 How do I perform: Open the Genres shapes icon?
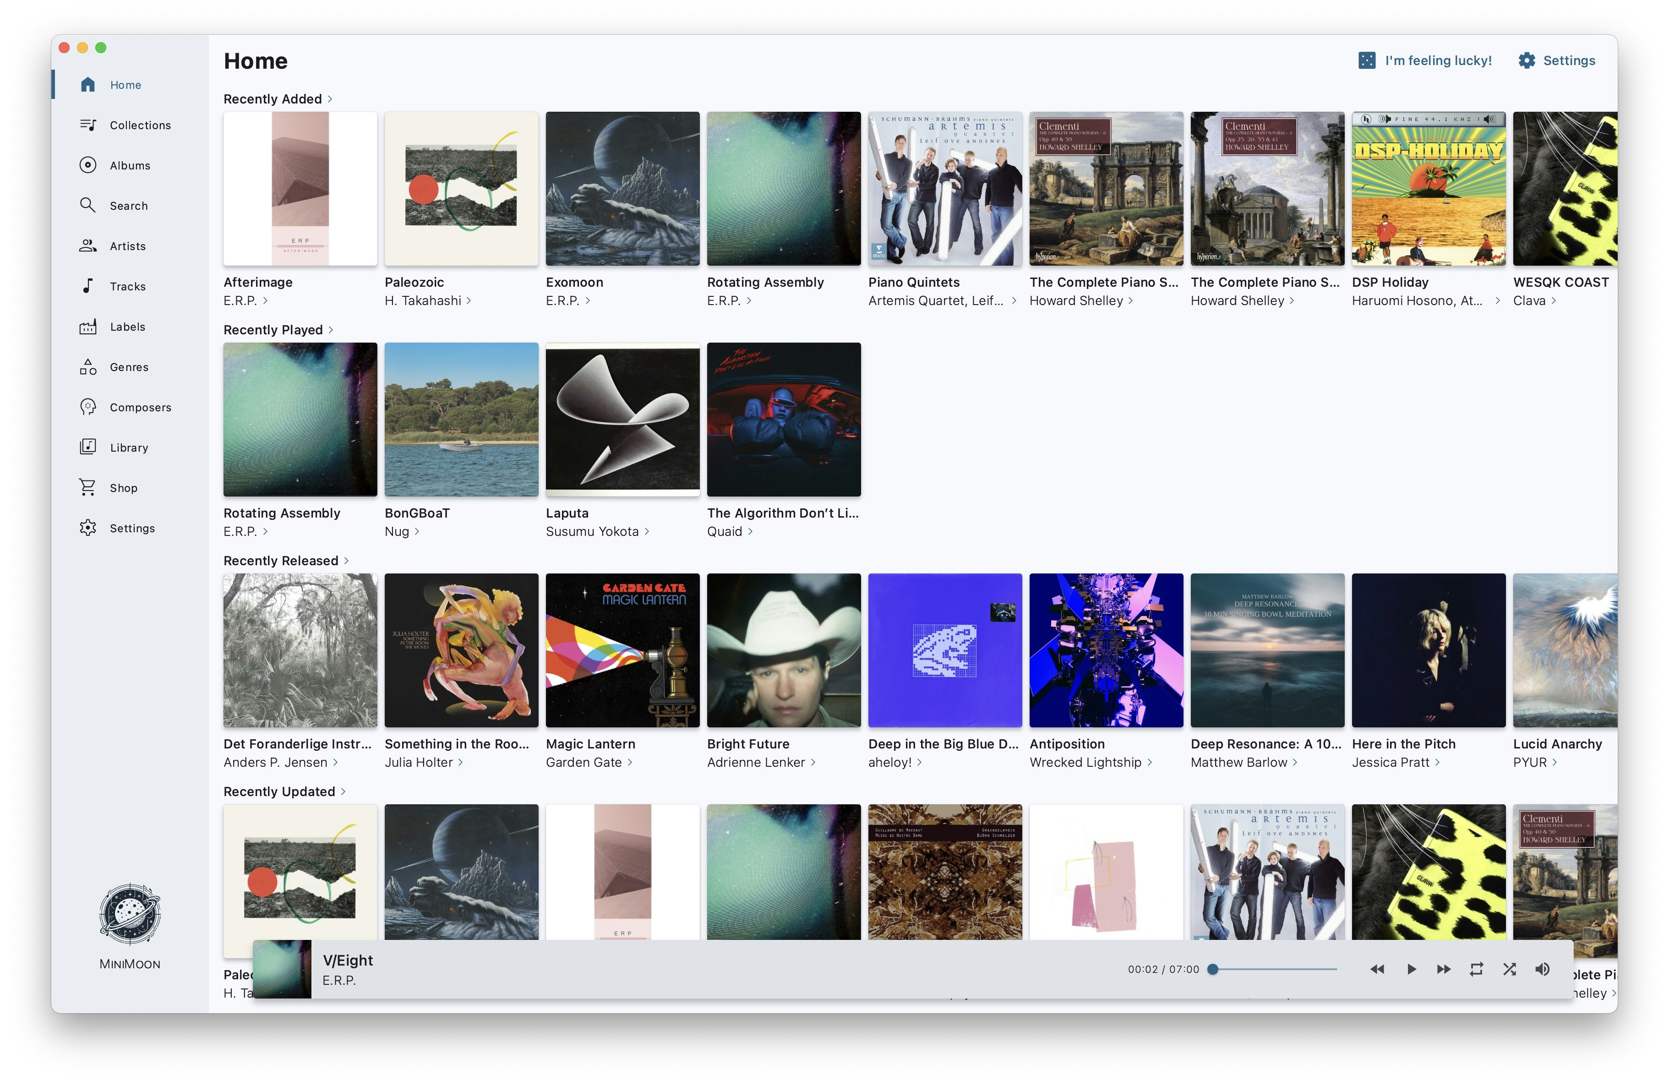click(x=87, y=367)
